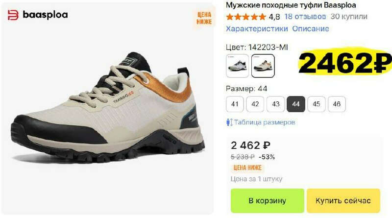Image resolution: width=392 pixels, height=218 pixels.
Task: Choose size 46
Action: 337,104
